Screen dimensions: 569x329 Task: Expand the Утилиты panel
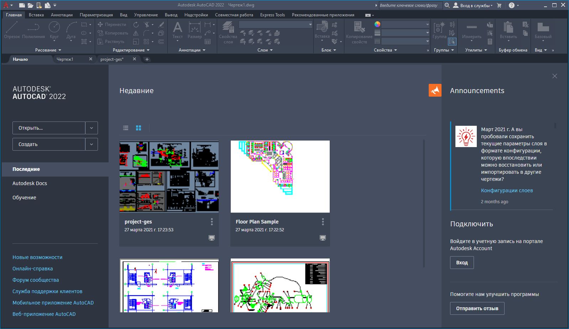(x=476, y=50)
